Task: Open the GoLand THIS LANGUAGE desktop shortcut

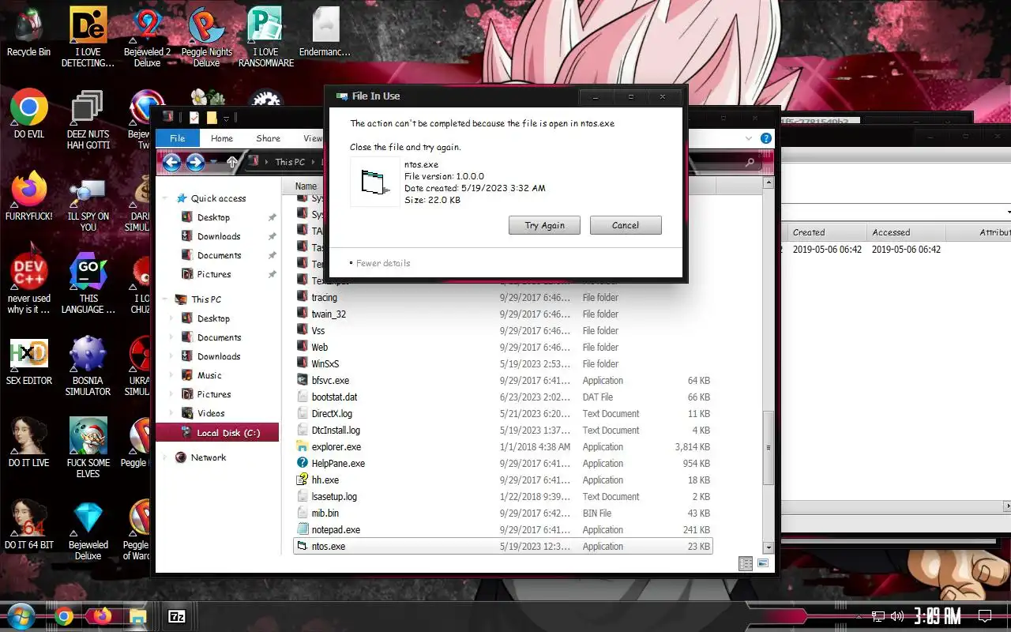Action: coord(88,283)
